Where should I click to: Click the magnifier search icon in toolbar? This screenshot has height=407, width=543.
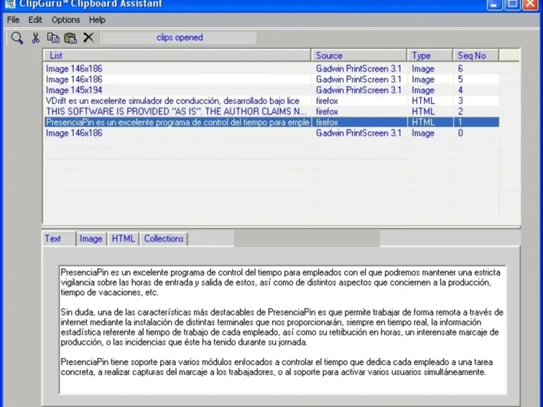pos(17,38)
